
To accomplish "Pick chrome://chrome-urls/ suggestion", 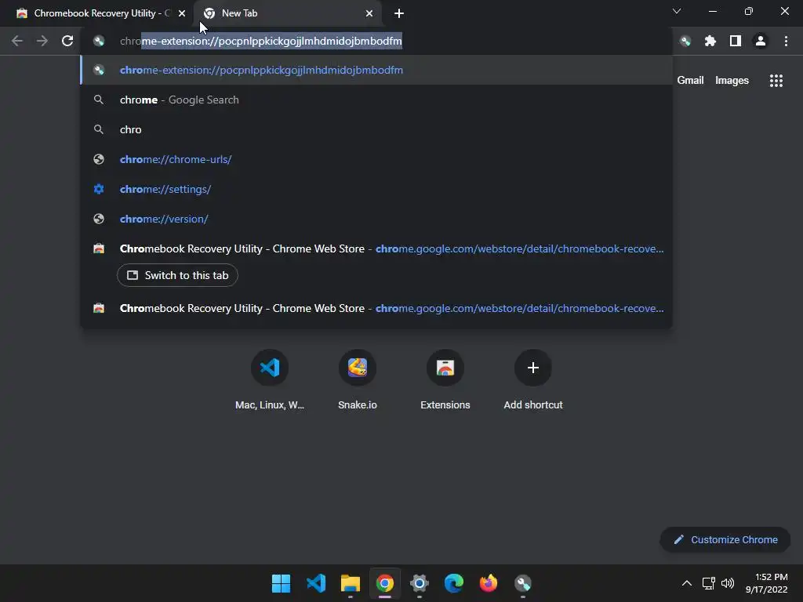I will point(376,159).
